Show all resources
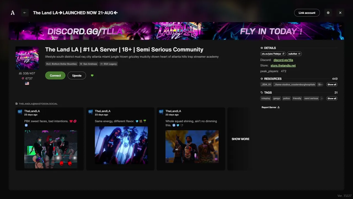This screenshot has height=199, width=353. point(332,85)
